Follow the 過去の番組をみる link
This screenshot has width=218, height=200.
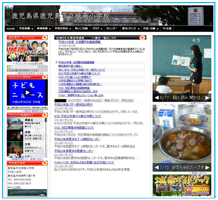click(32, 111)
